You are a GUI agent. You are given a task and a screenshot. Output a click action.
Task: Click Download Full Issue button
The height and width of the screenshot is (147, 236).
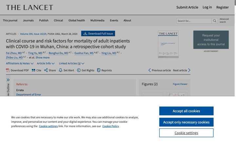point(98,34)
